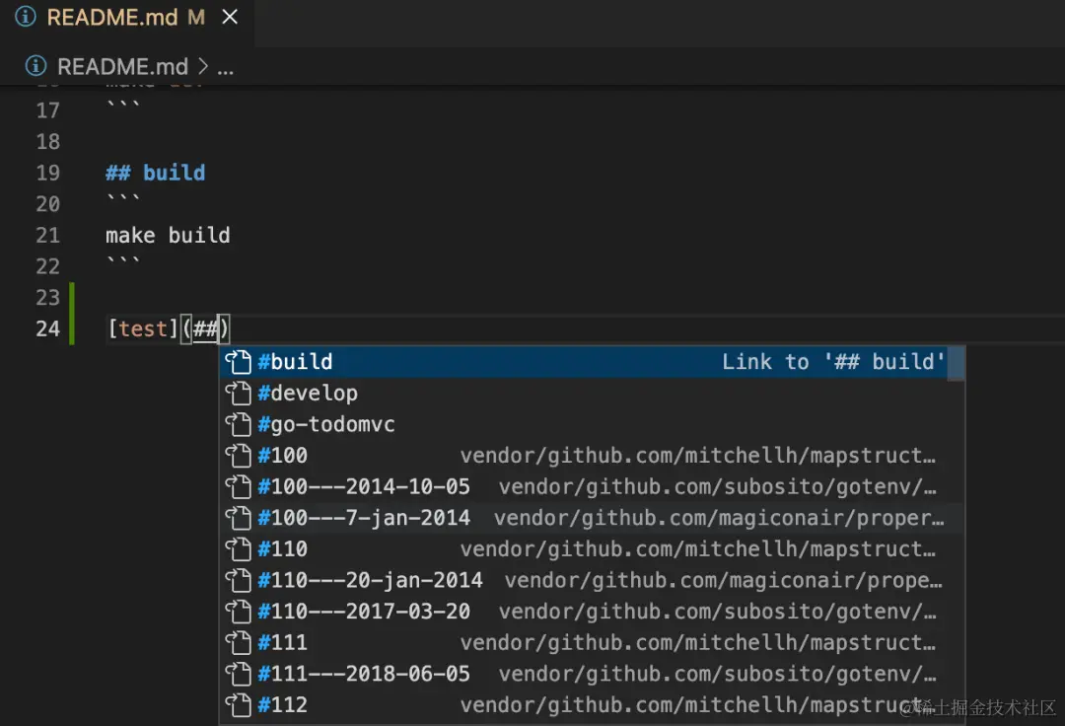Expand the breadcrumb chevron after README.md
Viewport: 1065px width, 726px height.
pos(203,66)
